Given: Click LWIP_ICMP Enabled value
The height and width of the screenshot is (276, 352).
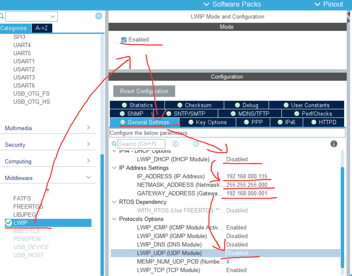Looking at the screenshot, I should (236, 227).
